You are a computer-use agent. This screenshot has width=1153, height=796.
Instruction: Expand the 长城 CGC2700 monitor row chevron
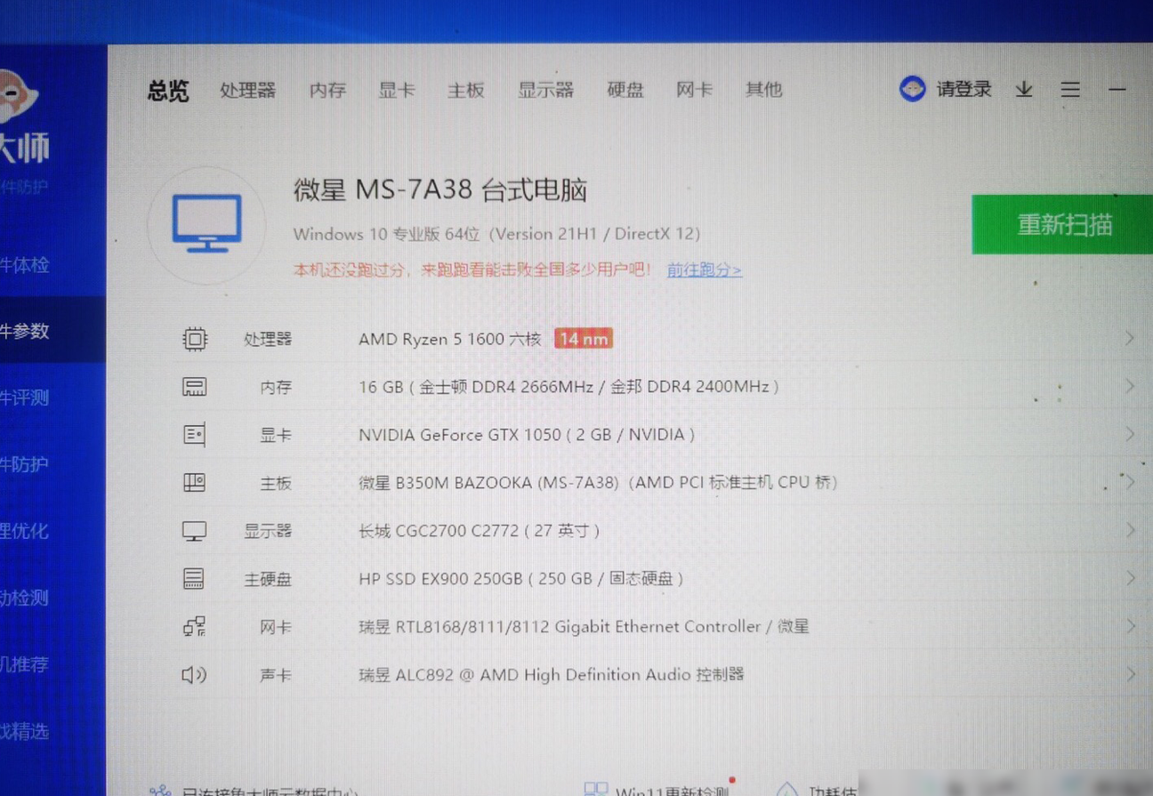tap(1130, 530)
